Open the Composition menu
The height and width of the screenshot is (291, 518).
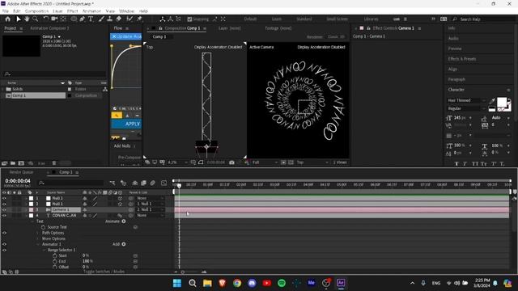pyautogui.click(x=36, y=11)
